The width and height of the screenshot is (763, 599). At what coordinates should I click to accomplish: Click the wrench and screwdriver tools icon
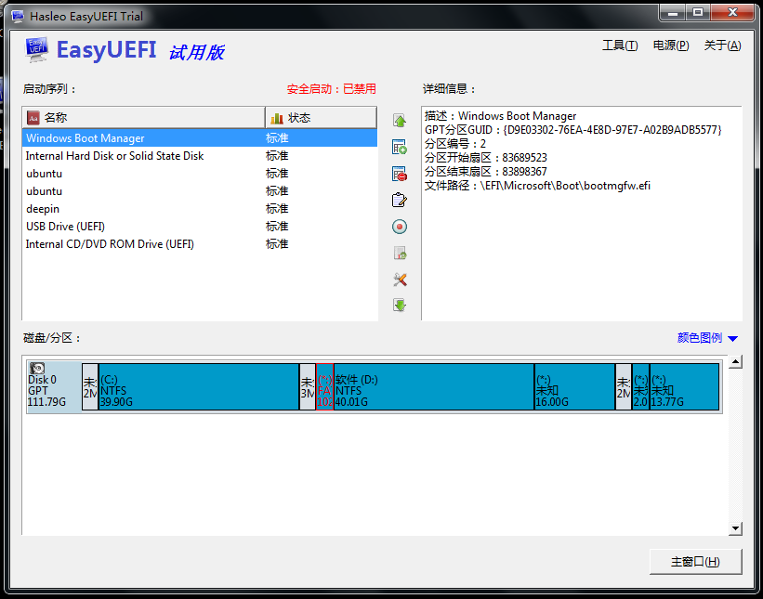(400, 280)
